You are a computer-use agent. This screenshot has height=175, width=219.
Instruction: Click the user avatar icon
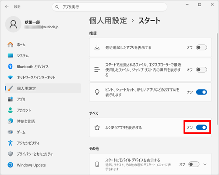point(13,24)
